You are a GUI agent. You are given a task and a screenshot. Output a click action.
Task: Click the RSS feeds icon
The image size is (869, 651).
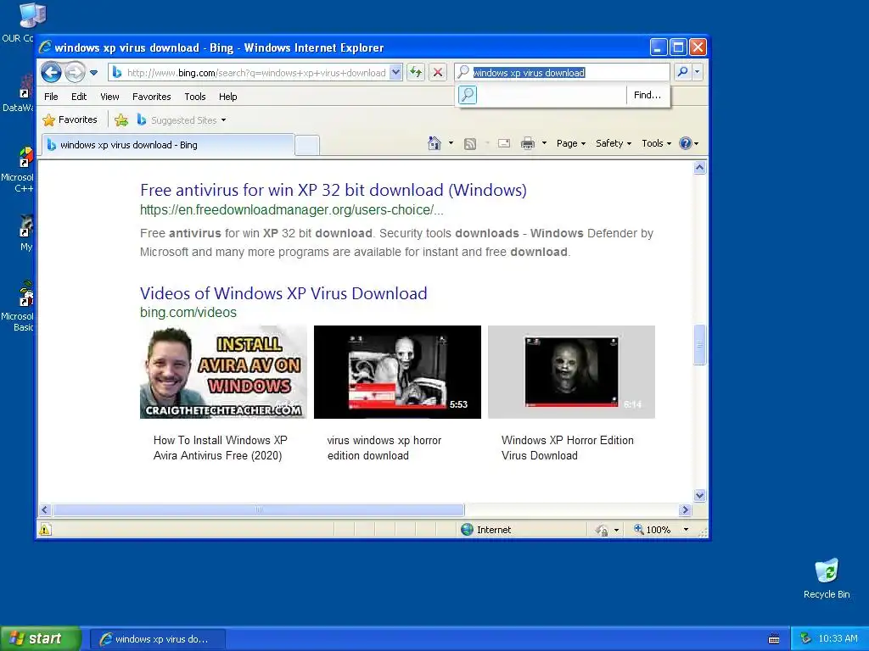click(470, 144)
